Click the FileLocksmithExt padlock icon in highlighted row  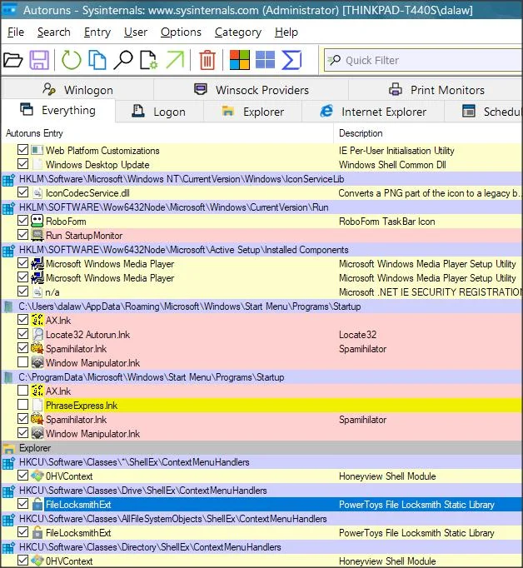pos(37,504)
